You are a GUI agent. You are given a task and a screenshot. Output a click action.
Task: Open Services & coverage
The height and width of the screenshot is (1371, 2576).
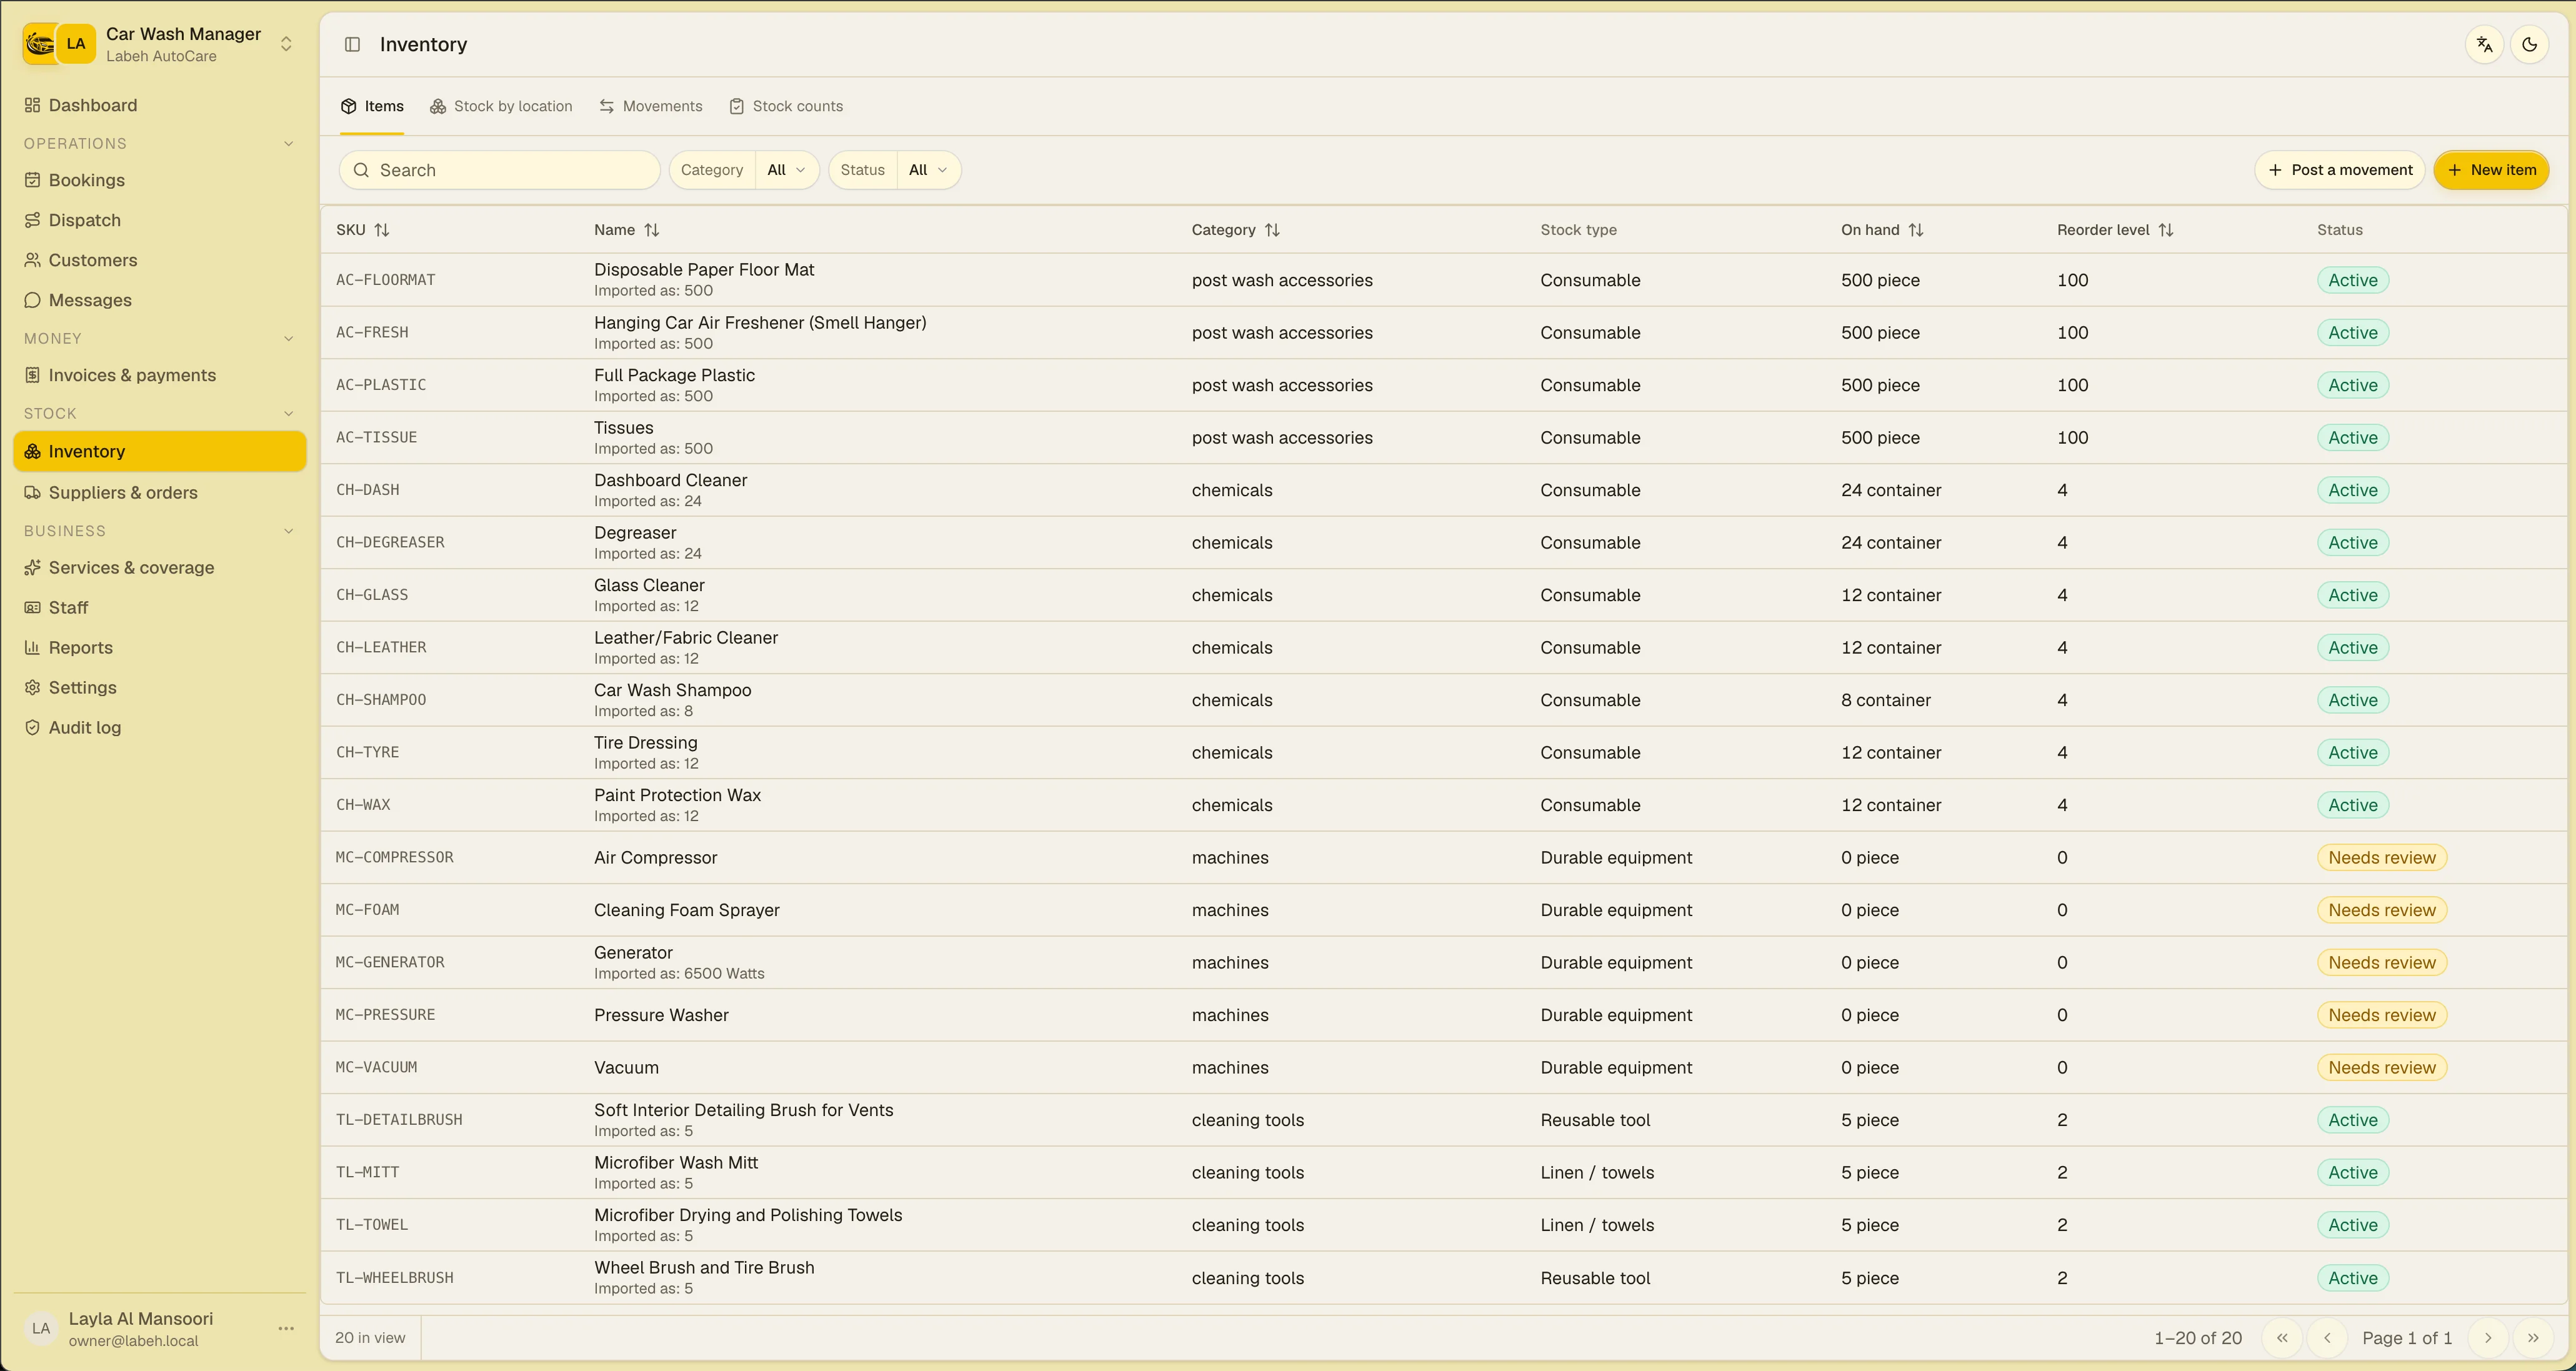pyautogui.click(x=160, y=567)
